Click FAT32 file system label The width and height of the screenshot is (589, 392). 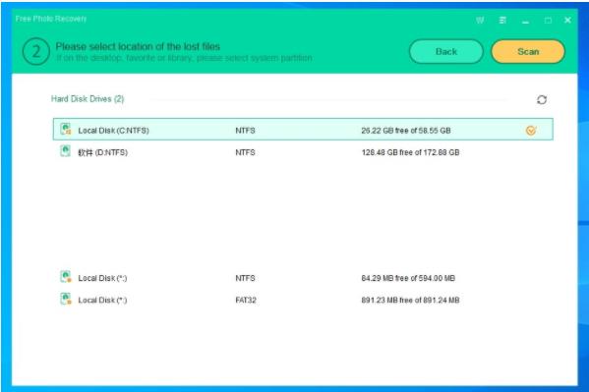pos(246,300)
